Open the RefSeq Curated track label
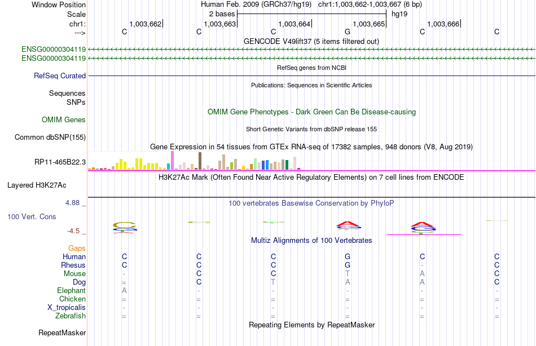Viewport: 536px width, 346px height. [59, 76]
